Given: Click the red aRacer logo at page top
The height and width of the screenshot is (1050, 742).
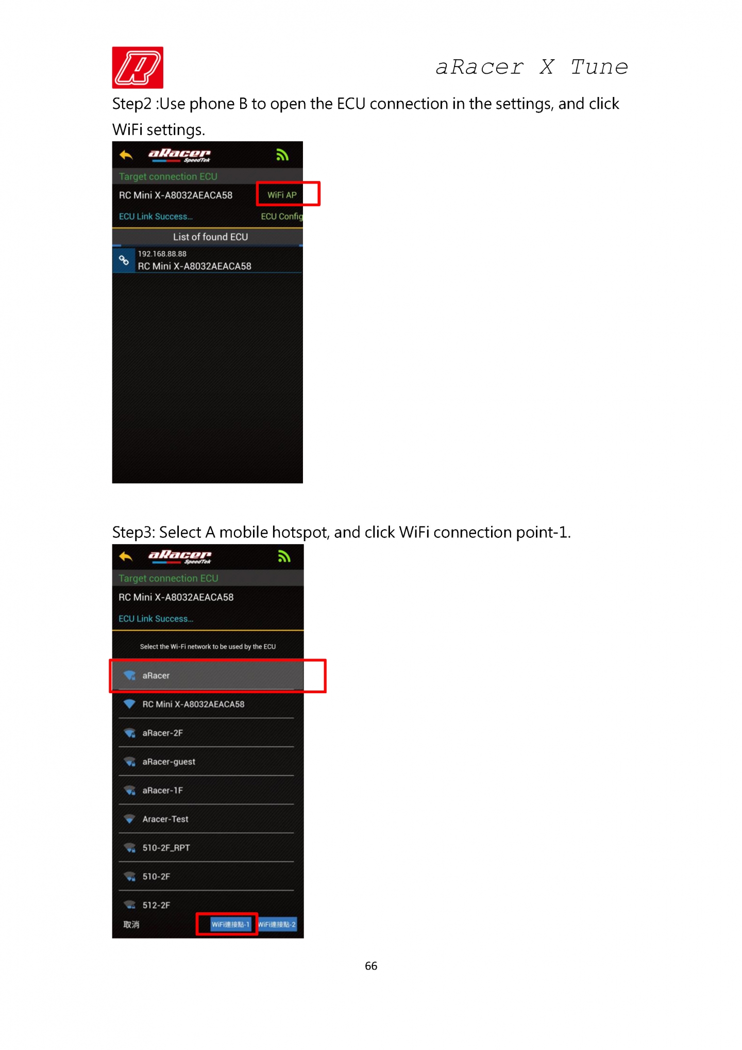Looking at the screenshot, I should (x=138, y=68).
